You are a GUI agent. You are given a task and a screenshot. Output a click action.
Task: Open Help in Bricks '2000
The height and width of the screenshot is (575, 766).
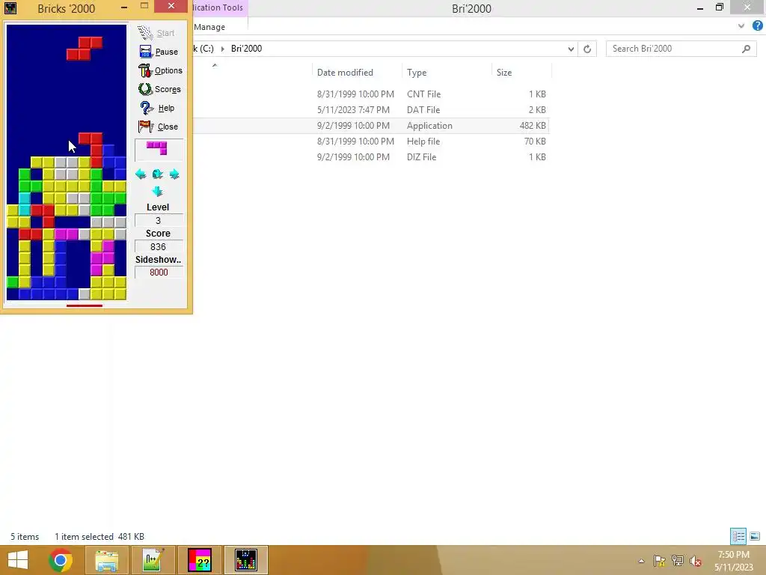coord(159,108)
